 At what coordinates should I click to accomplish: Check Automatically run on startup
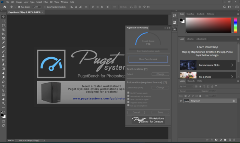(128, 96)
